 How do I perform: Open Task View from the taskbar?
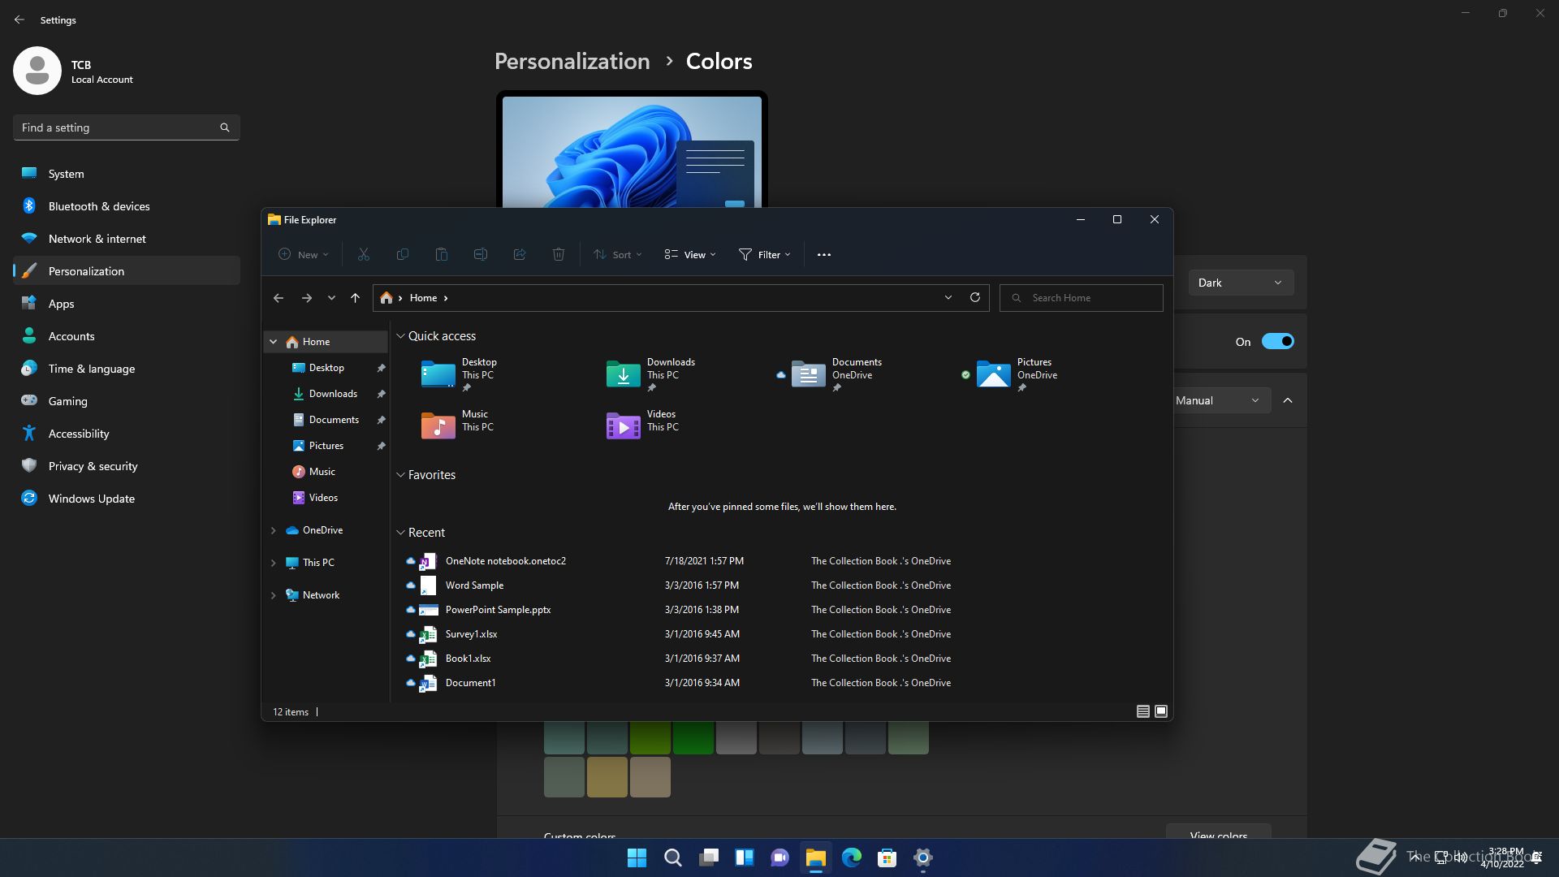tap(709, 858)
